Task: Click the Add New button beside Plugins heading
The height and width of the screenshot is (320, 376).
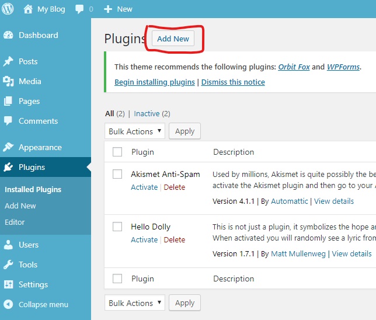Action: tap(173, 39)
